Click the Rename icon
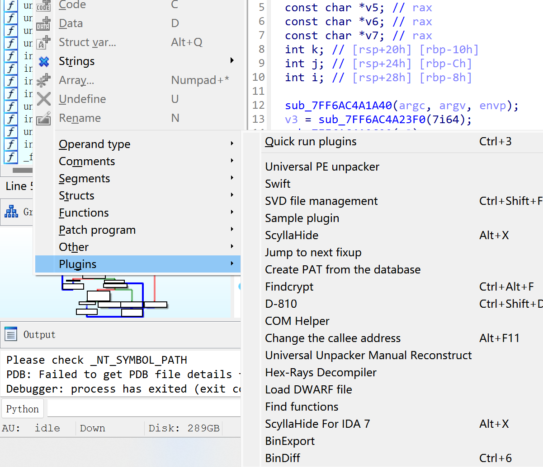The image size is (543, 467). click(43, 118)
